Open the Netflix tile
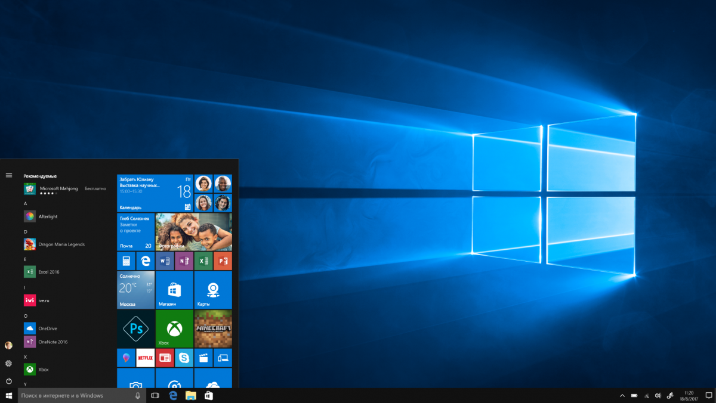Screen dimensions: 716x403 click(145, 358)
